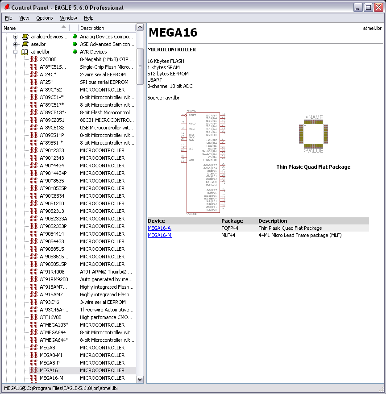Screen dimensions: 386x394
Task: Open the File menu
Action: [x=8, y=18]
